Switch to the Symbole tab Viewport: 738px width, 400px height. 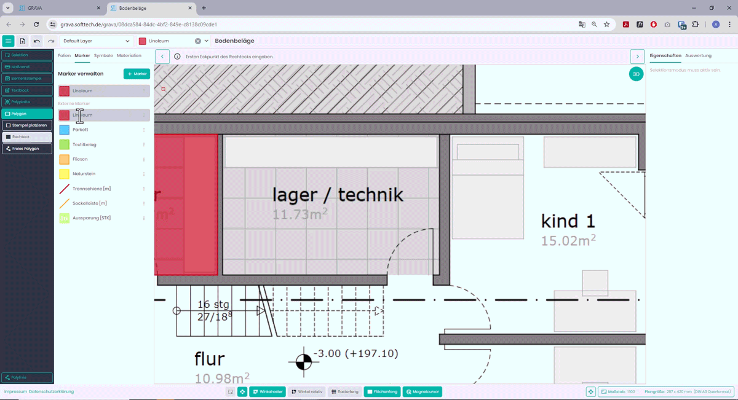[x=103, y=56]
